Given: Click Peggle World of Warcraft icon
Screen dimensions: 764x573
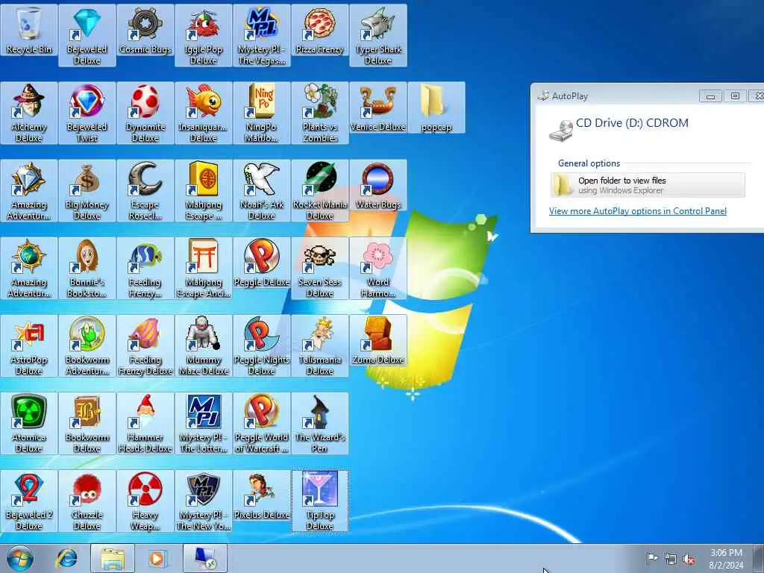Looking at the screenshot, I should 262,424.
